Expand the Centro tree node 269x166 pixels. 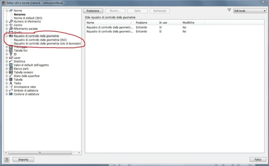point(7,25)
